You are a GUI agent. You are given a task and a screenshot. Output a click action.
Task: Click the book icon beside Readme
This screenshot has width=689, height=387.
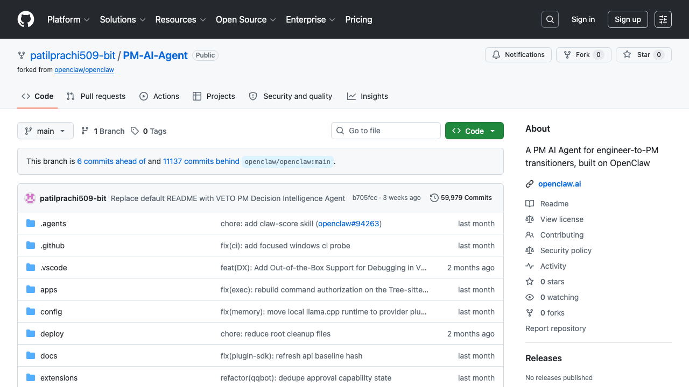pyautogui.click(x=530, y=204)
